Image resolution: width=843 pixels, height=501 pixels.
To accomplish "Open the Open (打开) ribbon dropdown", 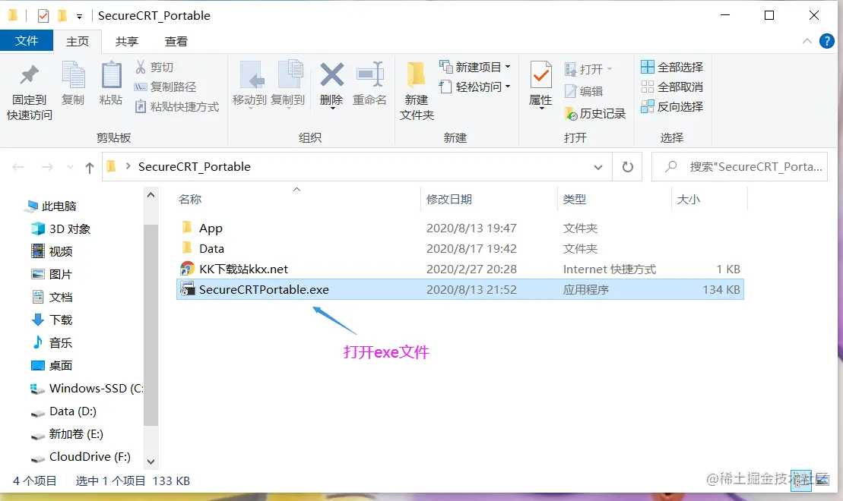I will click(588, 69).
